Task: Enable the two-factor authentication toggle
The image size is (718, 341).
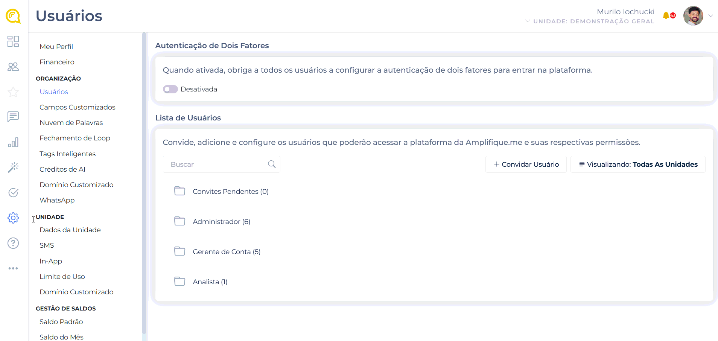Action: [170, 89]
